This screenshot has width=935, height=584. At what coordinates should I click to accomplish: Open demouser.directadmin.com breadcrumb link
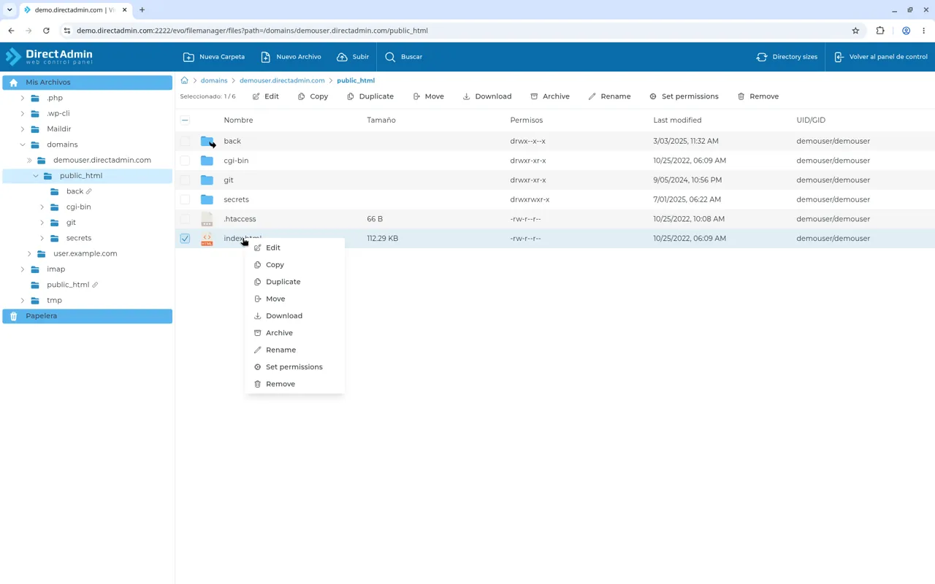(x=282, y=80)
